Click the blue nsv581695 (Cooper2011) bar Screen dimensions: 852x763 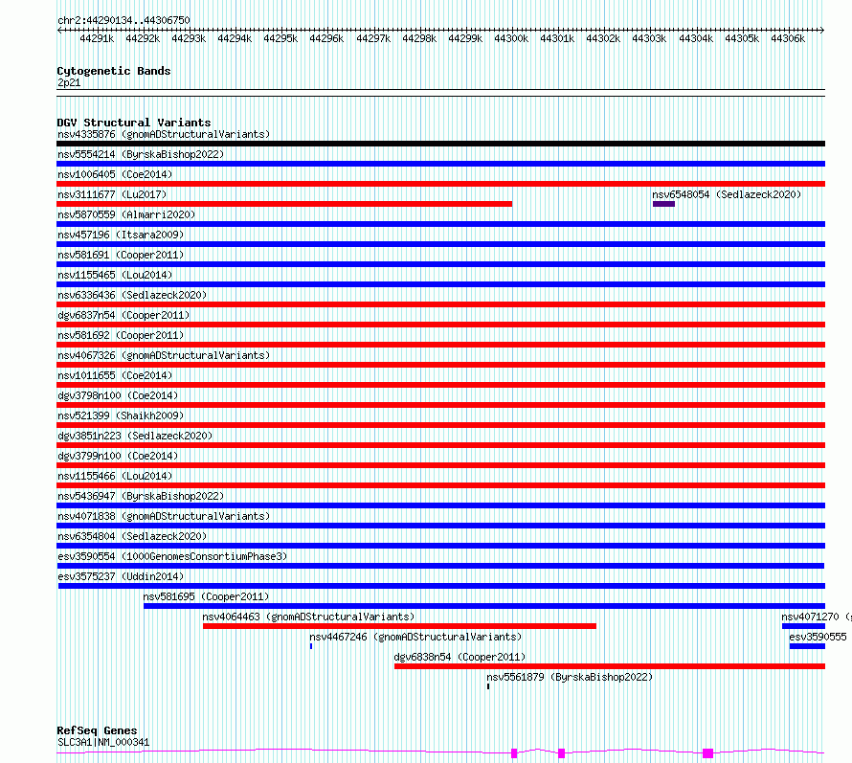point(483,606)
